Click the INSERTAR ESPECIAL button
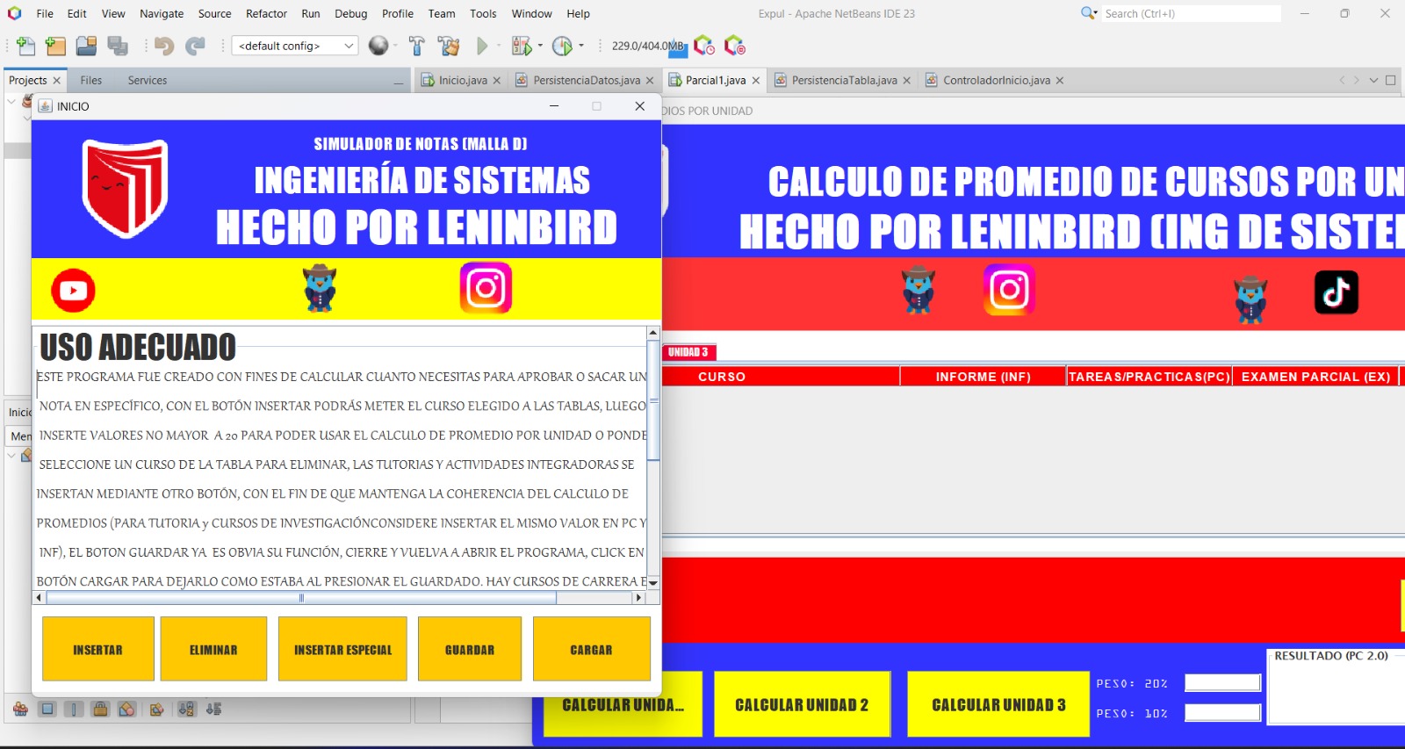Image resolution: width=1405 pixels, height=749 pixels. coord(342,649)
